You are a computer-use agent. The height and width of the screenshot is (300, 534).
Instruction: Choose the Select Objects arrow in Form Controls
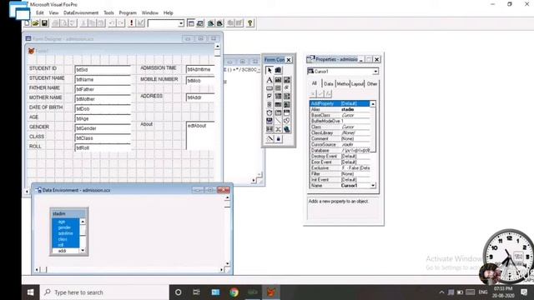click(270, 70)
